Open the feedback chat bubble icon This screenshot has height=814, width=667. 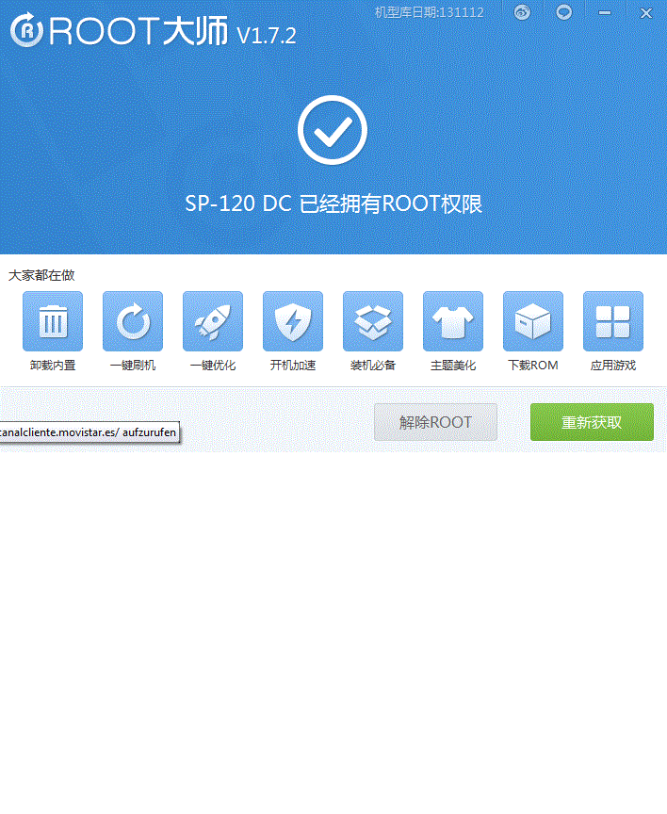(x=563, y=12)
